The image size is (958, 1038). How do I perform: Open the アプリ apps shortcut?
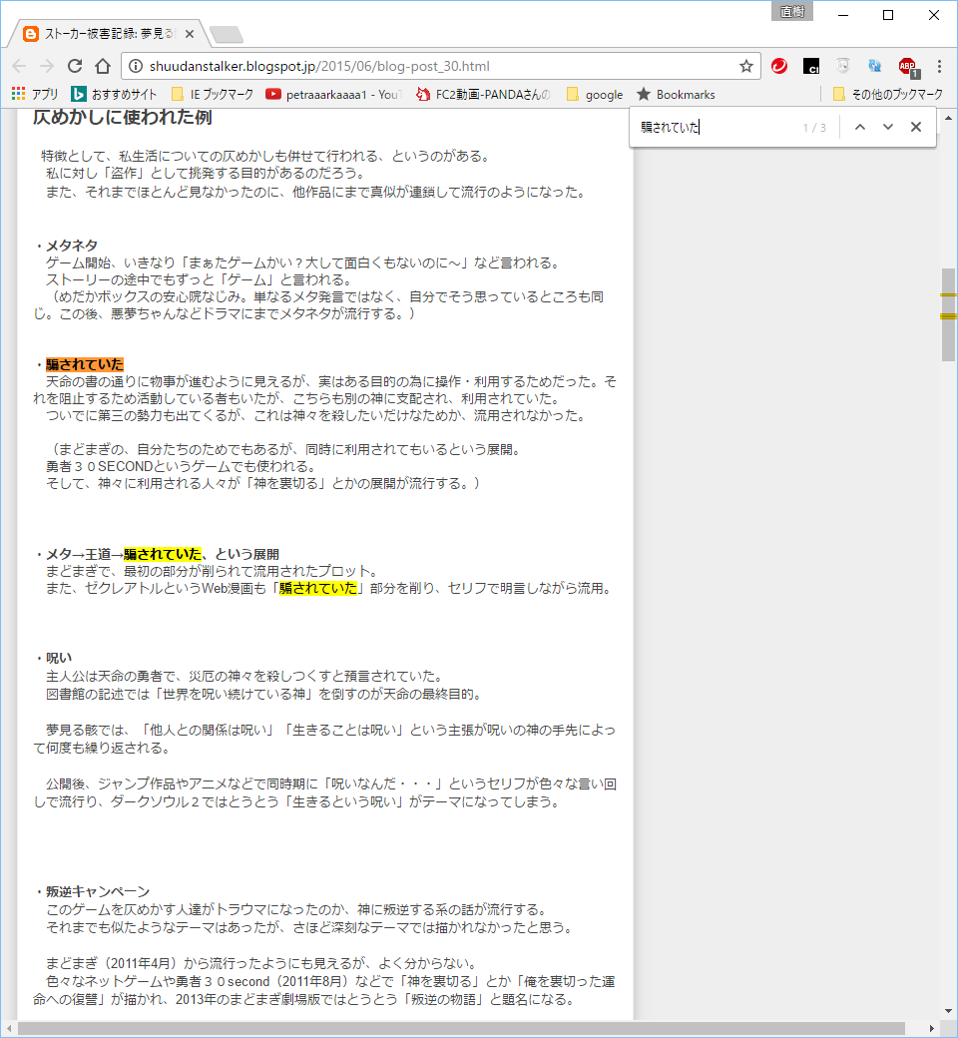click(x=34, y=94)
